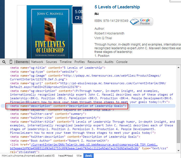
Task: Select the og:url meta line
Action: coord(88,85)
